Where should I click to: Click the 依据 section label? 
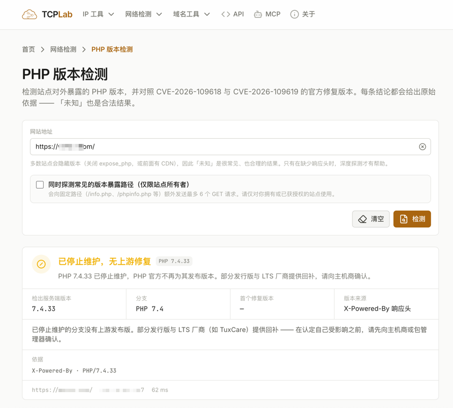click(37, 359)
